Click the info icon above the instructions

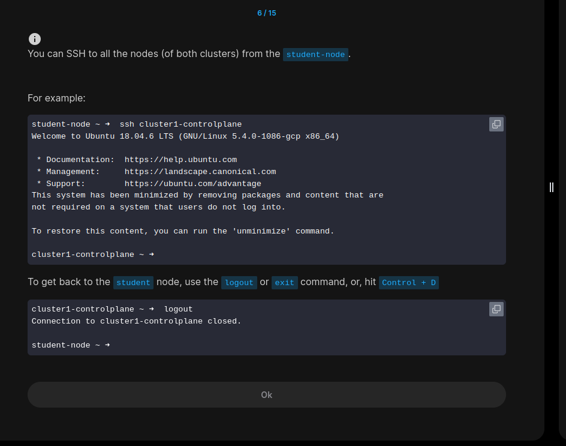pyautogui.click(x=35, y=39)
